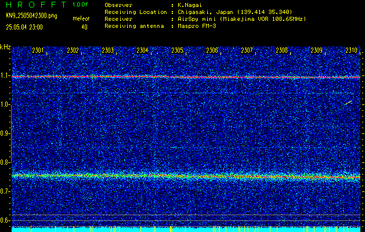Viewport: 365px width, 232px height.
Task: Click the red signal line at 1.1 kHz
Action: coord(186,77)
